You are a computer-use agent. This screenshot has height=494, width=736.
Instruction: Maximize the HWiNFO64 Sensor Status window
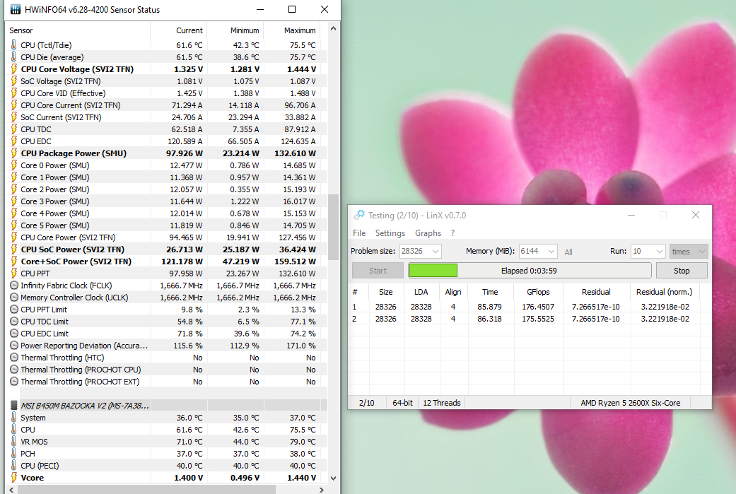point(292,9)
